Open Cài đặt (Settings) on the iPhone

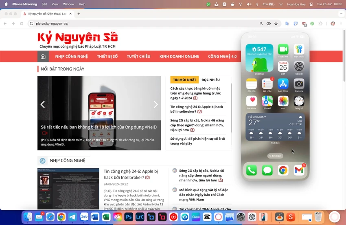tap(299, 66)
